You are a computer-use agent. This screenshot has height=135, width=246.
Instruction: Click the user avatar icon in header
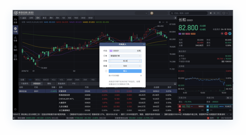tap(152, 13)
